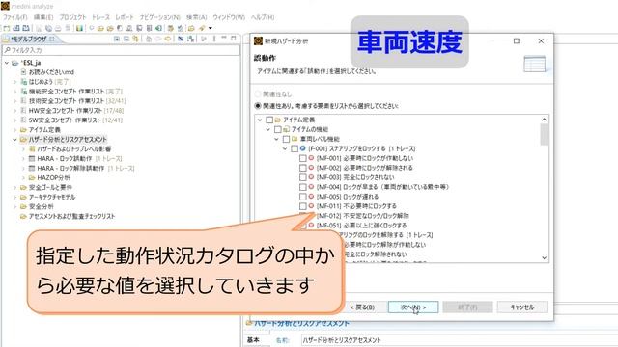This screenshot has height=347, width=618.
Task: Click the dialog list scrollbar thumb
Action: coord(544,134)
